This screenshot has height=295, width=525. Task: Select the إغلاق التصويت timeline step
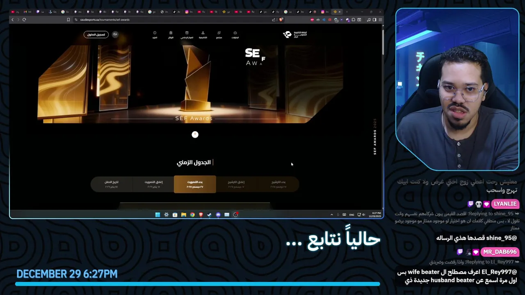pos(153,184)
